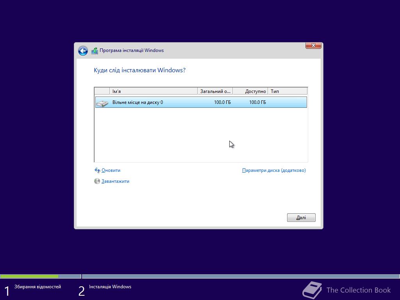Click step label Інсталяція Windows
The height and width of the screenshot is (300, 400).
[x=110, y=287]
